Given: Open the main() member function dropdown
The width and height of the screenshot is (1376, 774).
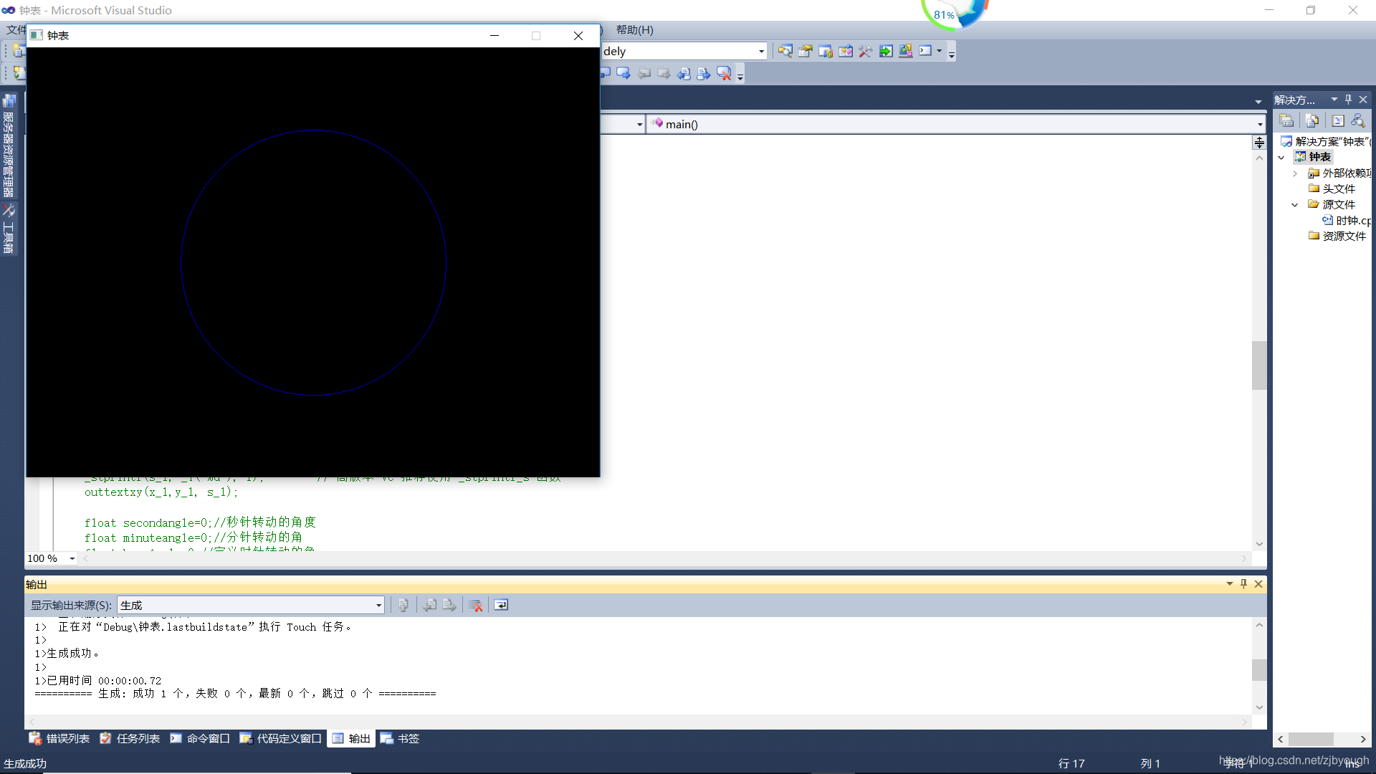Looking at the screenshot, I should [x=1259, y=125].
